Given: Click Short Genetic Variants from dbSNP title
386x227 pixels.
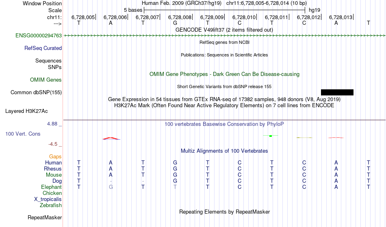Looking at the screenshot, I should tap(224, 86).
